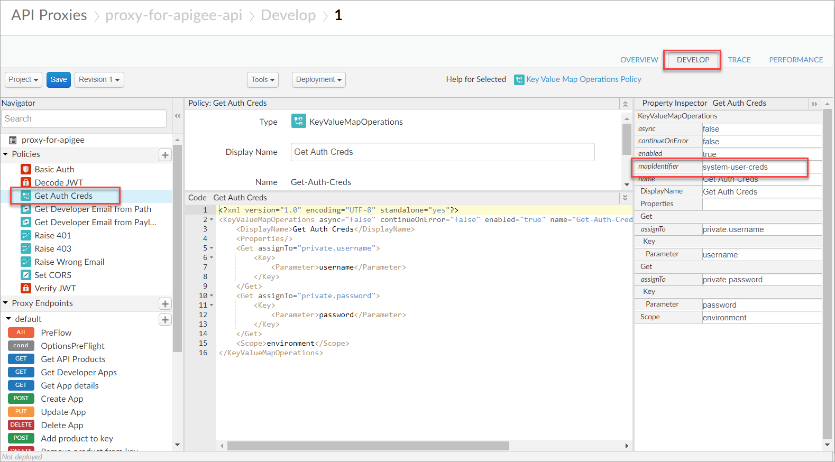Open the Revision 1 dropdown
Screen dimensions: 835x462
(99, 80)
